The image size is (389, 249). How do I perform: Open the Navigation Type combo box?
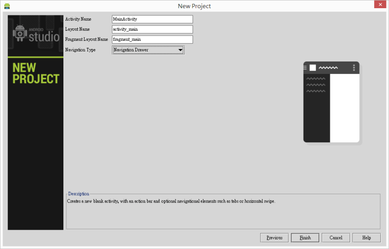click(148, 50)
